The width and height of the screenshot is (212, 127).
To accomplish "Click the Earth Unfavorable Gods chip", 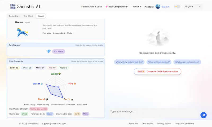I will coord(77,114).
